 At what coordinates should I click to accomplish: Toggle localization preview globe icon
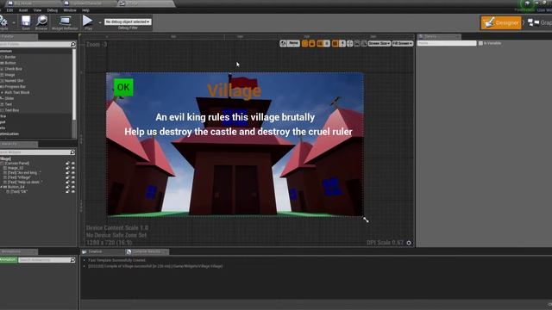click(x=283, y=43)
